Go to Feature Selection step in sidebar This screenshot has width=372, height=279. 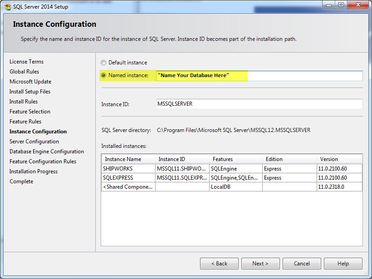pyautogui.click(x=30, y=112)
